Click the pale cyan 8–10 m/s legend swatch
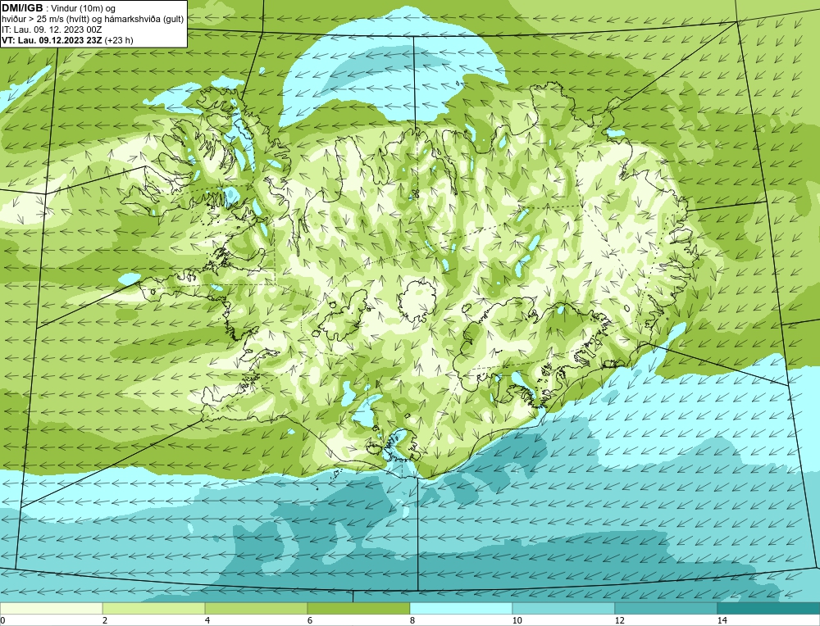 pos(461,608)
